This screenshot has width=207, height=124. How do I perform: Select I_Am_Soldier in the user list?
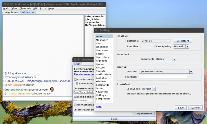coord(92,19)
